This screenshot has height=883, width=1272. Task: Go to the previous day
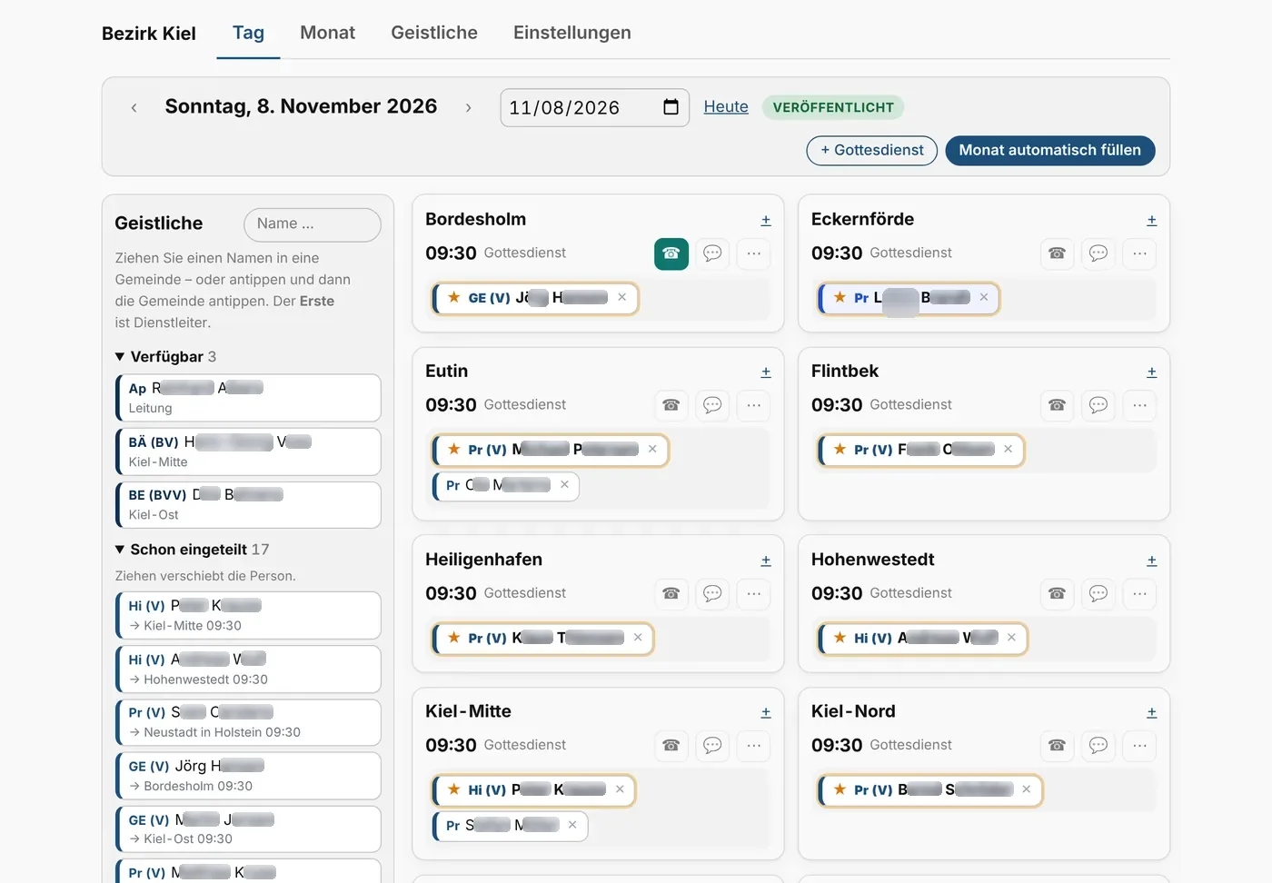[x=134, y=107]
